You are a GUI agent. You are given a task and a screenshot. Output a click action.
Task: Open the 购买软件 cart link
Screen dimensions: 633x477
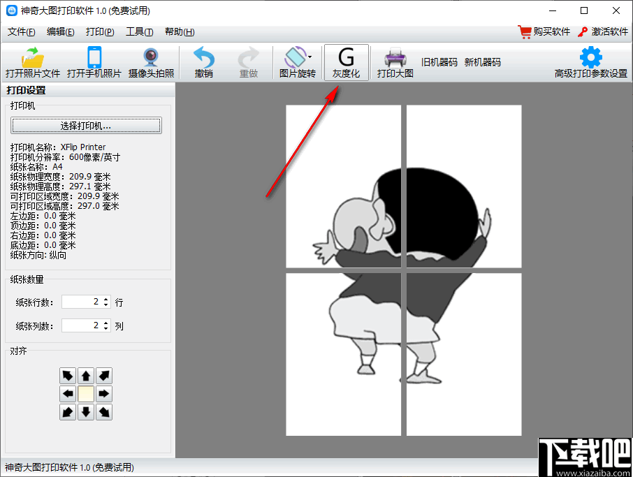point(544,31)
